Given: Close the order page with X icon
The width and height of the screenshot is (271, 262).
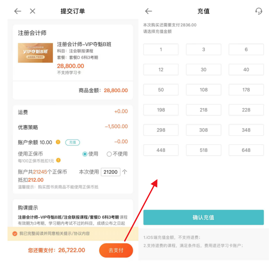Looking at the screenshot, I should 33,11.
